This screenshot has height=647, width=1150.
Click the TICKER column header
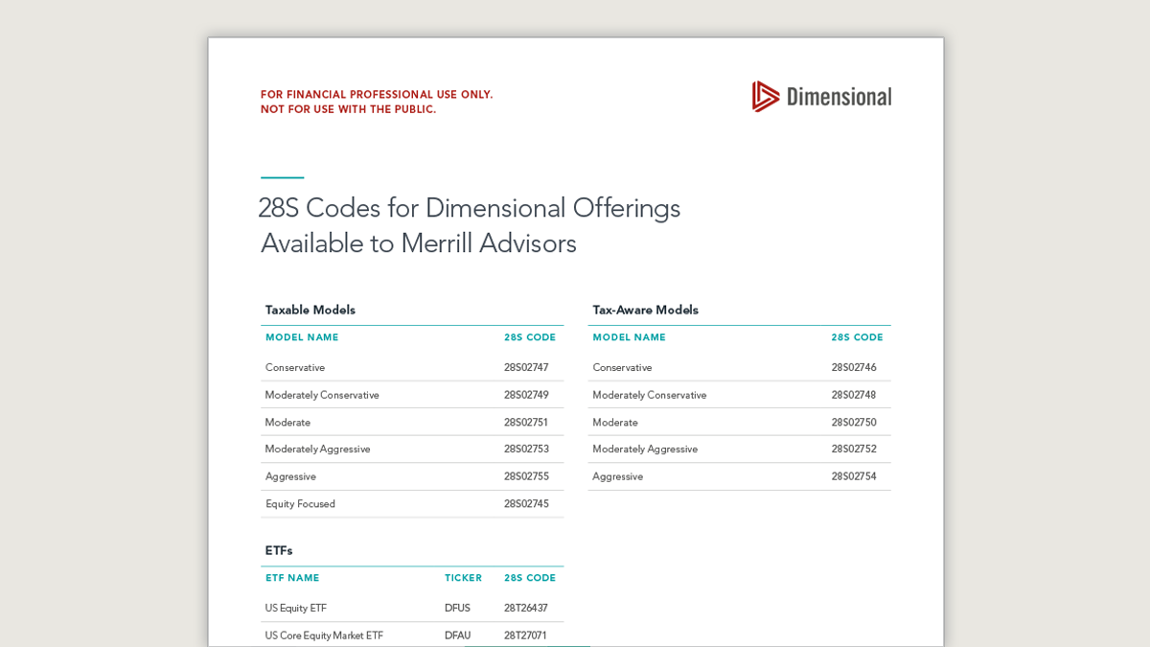463,578
